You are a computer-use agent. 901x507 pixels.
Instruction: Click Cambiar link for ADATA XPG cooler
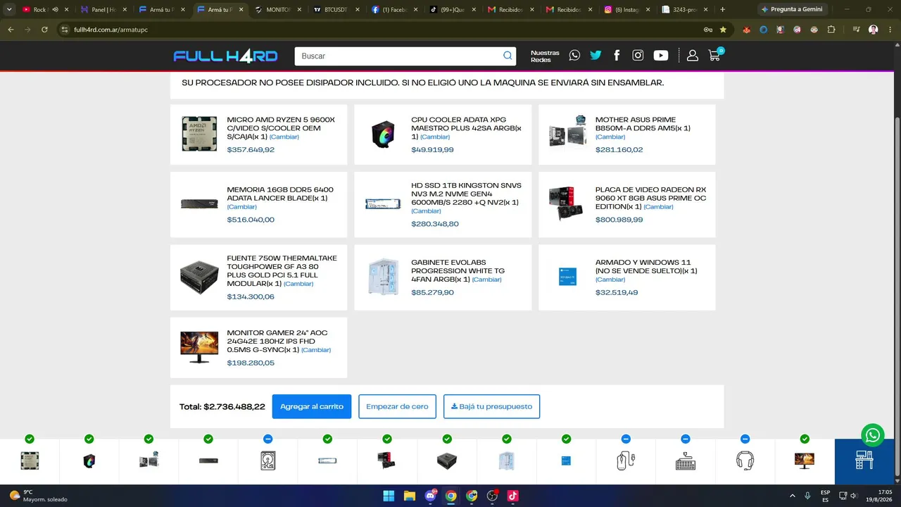(435, 137)
